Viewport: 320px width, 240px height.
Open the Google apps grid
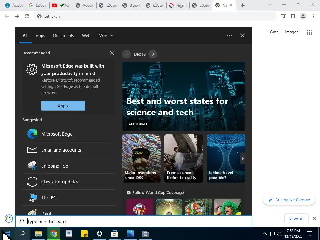(x=309, y=32)
